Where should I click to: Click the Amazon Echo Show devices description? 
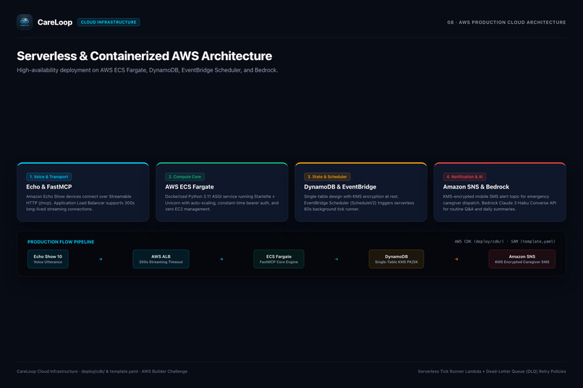[x=80, y=203]
